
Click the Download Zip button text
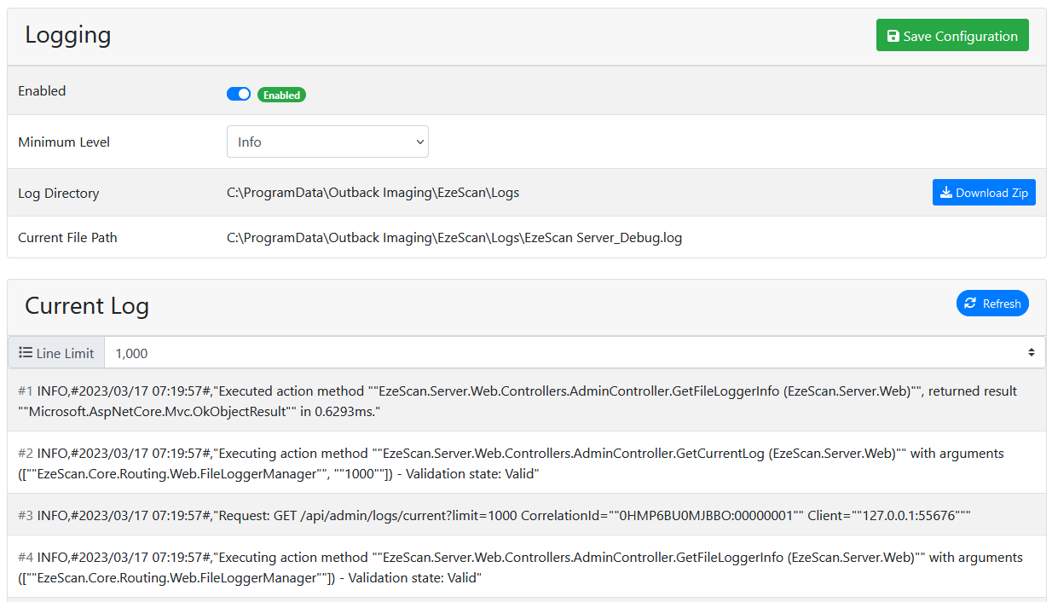pos(991,193)
